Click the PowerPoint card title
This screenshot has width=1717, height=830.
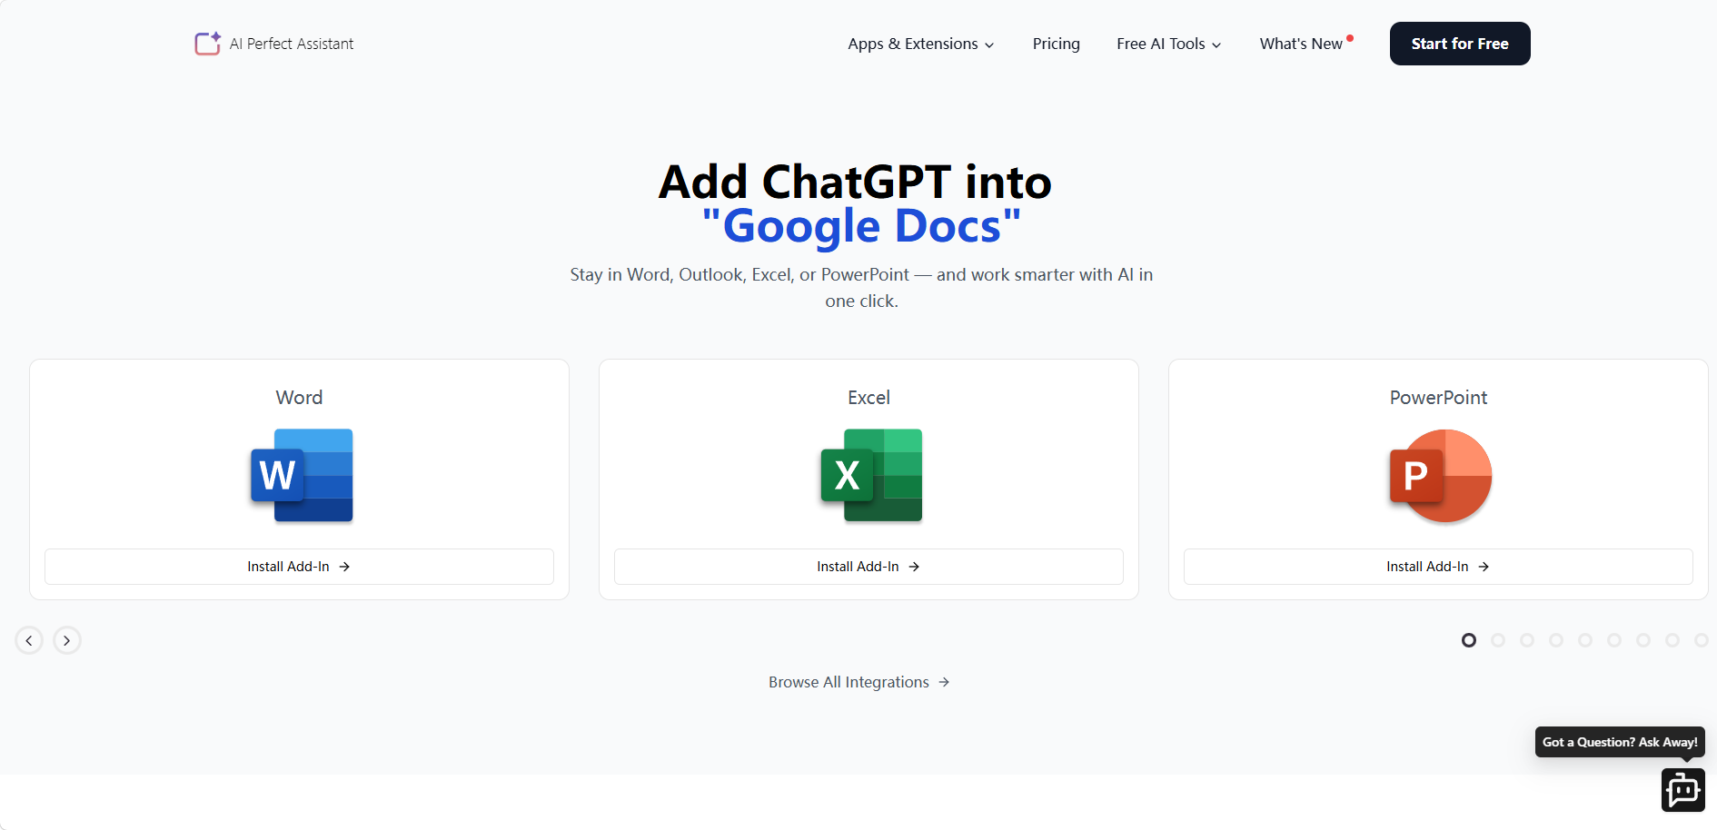1438,398
